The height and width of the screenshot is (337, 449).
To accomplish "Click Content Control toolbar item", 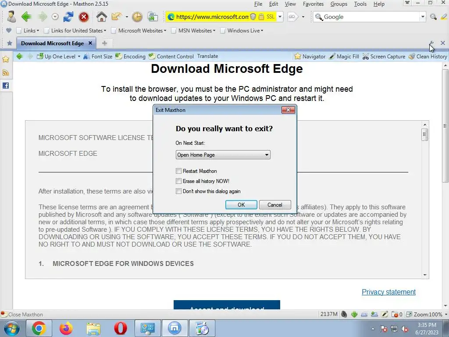I will coord(171,57).
